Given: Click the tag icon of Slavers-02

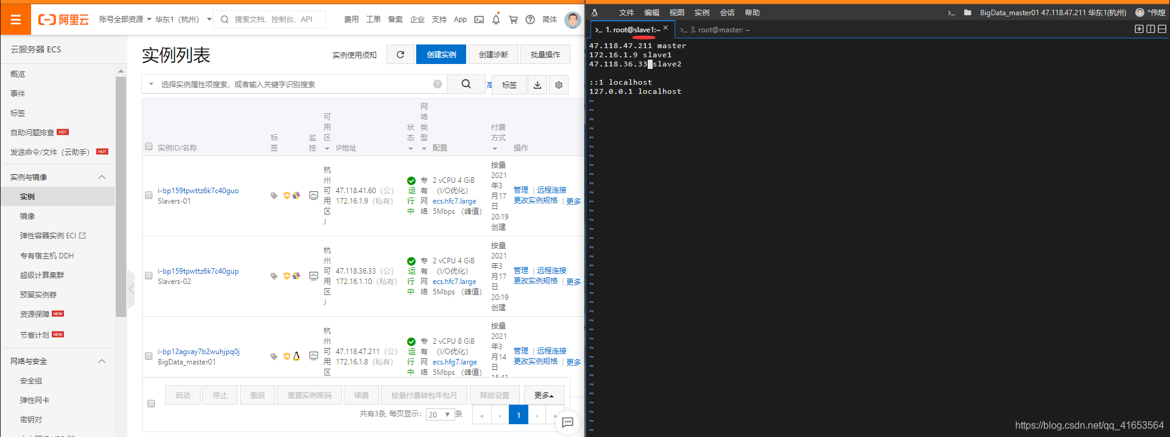Looking at the screenshot, I should (274, 276).
